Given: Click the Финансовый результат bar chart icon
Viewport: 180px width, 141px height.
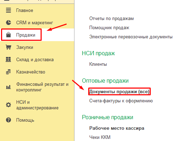Looking at the screenshot, I should pyautogui.click(x=8, y=87).
